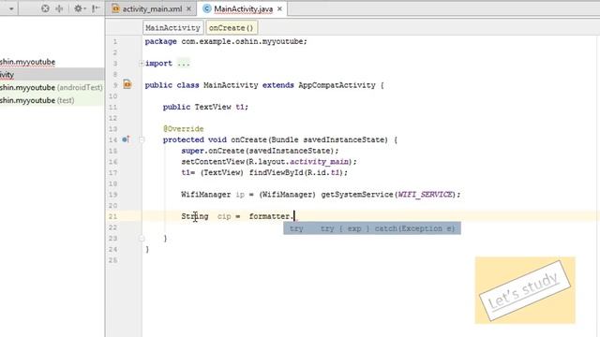Click the MainActivity breadcrumb
The width and height of the screenshot is (600, 337).
[x=172, y=28]
